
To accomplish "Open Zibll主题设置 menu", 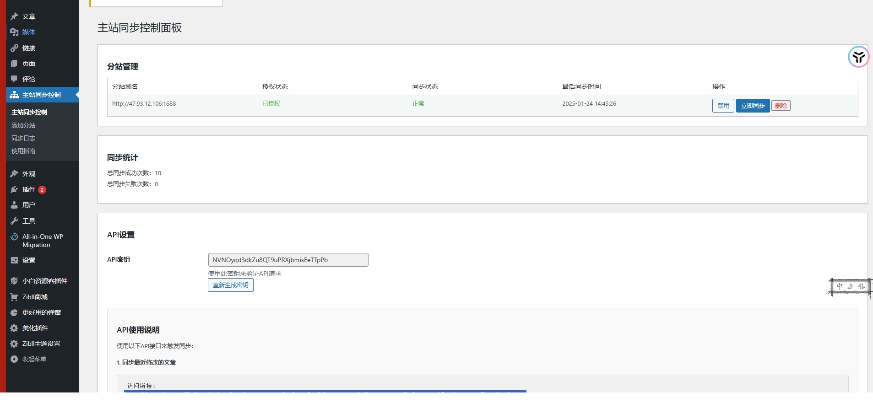I will [x=43, y=344].
